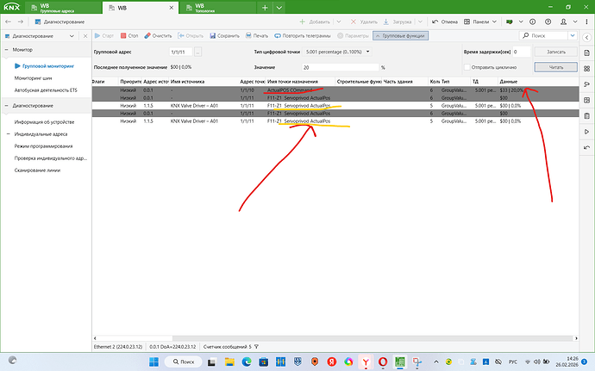Switch to the WB Топология tab
The image size is (595, 371).
pos(217,8)
